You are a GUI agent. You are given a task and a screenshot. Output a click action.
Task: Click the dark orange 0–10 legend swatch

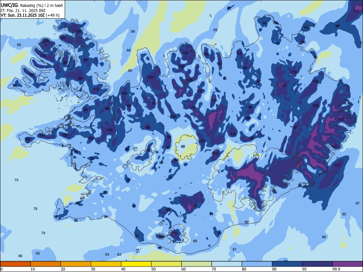click(x=16, y=264)
